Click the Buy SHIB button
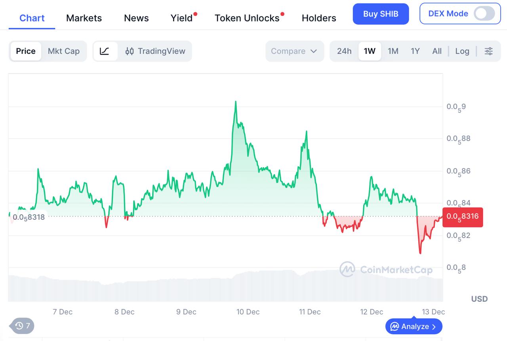This screenshot has height=341, width=507. tap(381, 13)
